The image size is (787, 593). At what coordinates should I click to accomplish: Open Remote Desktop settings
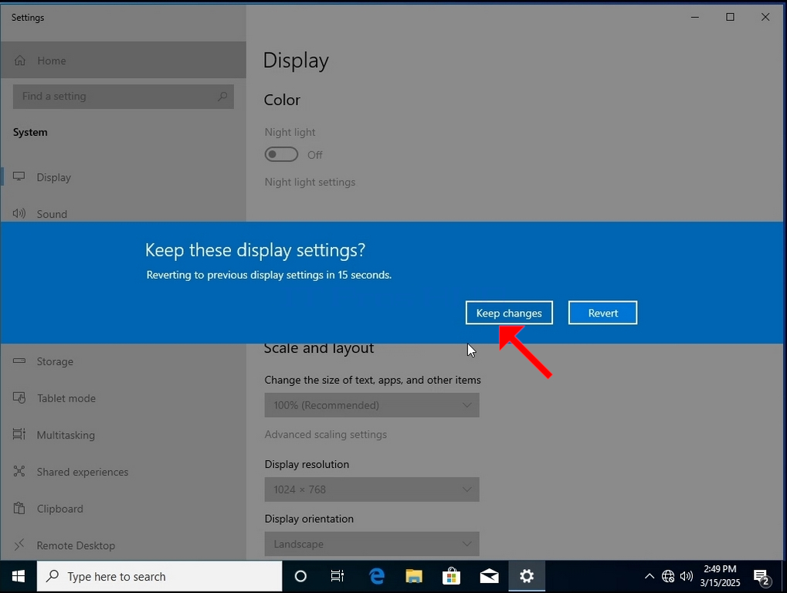[124, 545]
